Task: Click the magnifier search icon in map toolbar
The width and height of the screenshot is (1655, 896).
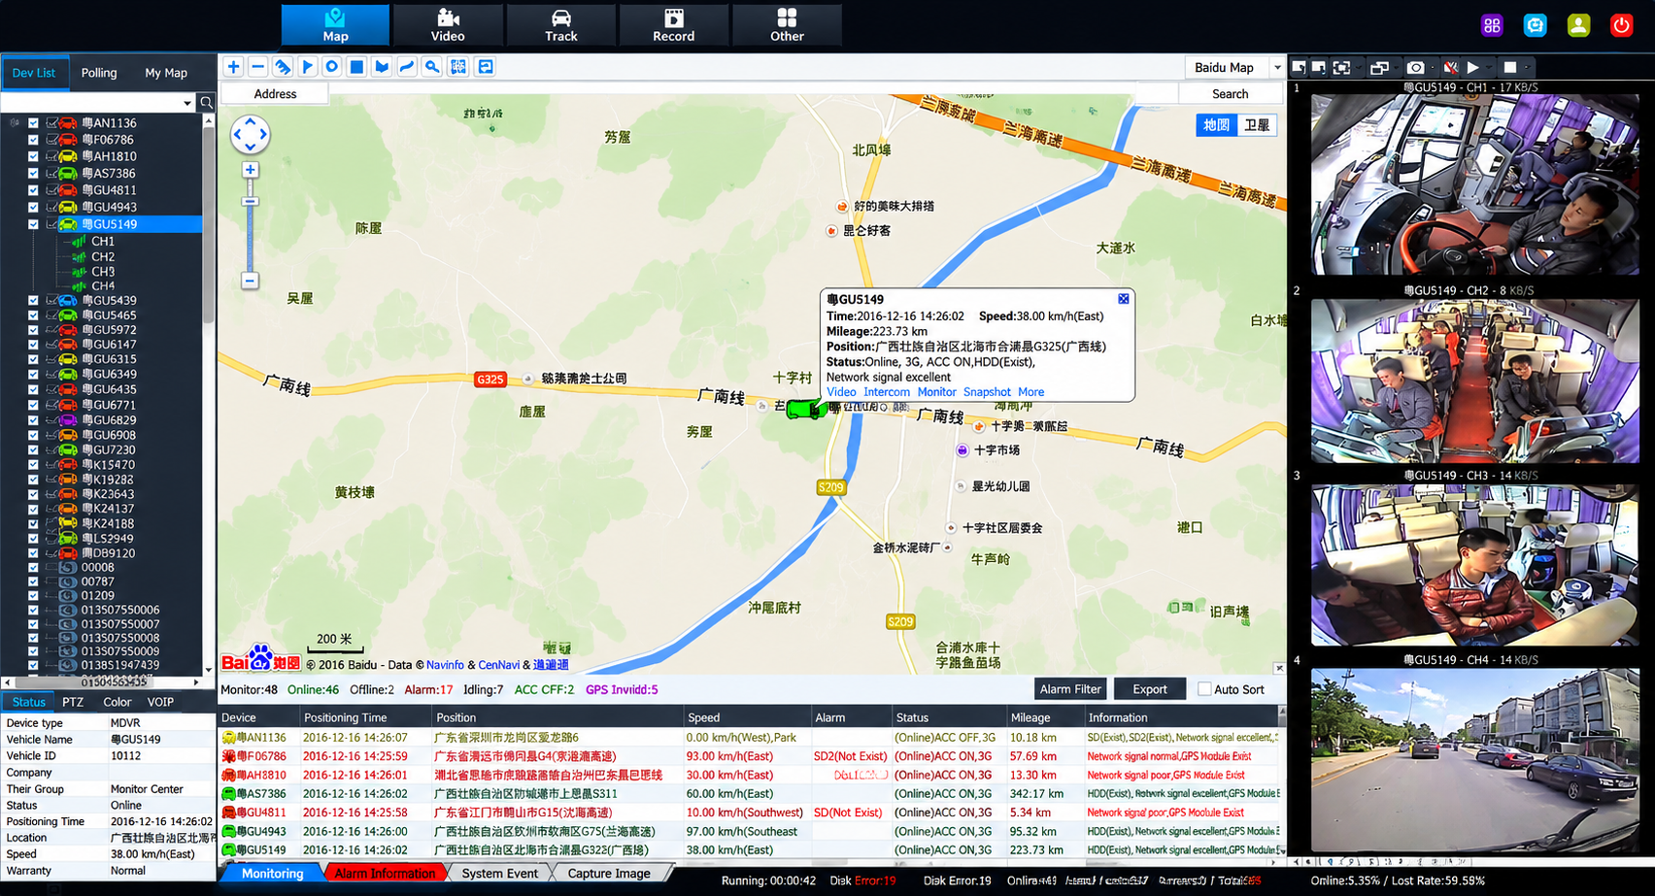Action: (x=432, y=67)
